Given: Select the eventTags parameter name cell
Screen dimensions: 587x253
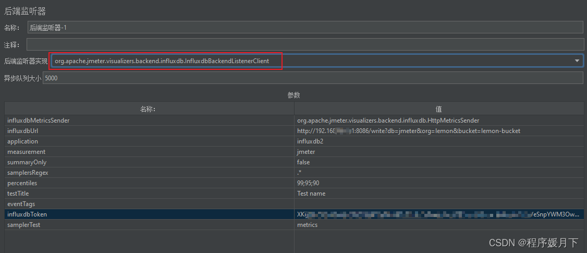Looking at the screenshot, I should tap(150, 204).
